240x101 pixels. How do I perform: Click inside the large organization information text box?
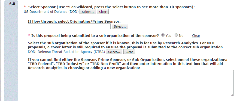(131, 83)
